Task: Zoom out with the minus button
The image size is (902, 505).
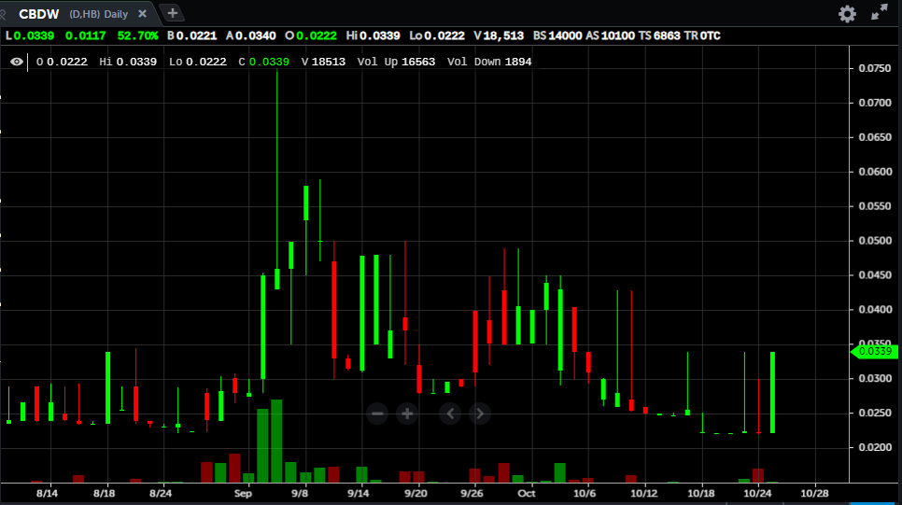Action: coord(377,414)
